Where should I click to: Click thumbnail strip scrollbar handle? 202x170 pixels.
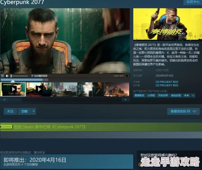point(15,99)
